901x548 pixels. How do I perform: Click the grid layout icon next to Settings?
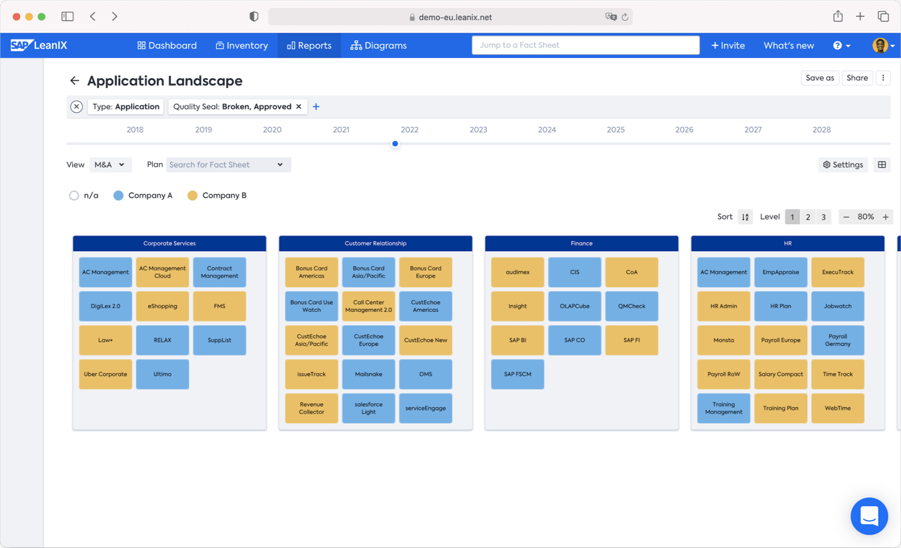[x=882, y=165]
